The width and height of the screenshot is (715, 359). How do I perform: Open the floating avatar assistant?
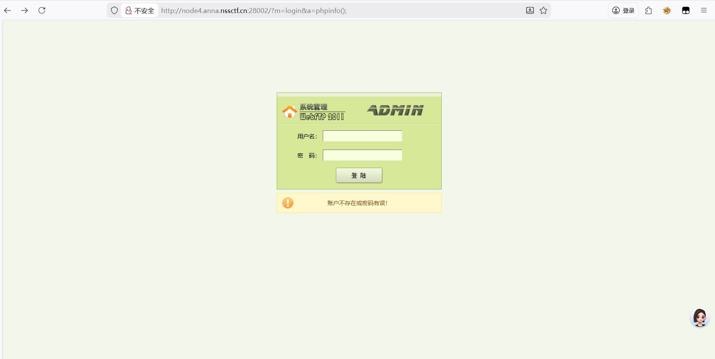700,318
